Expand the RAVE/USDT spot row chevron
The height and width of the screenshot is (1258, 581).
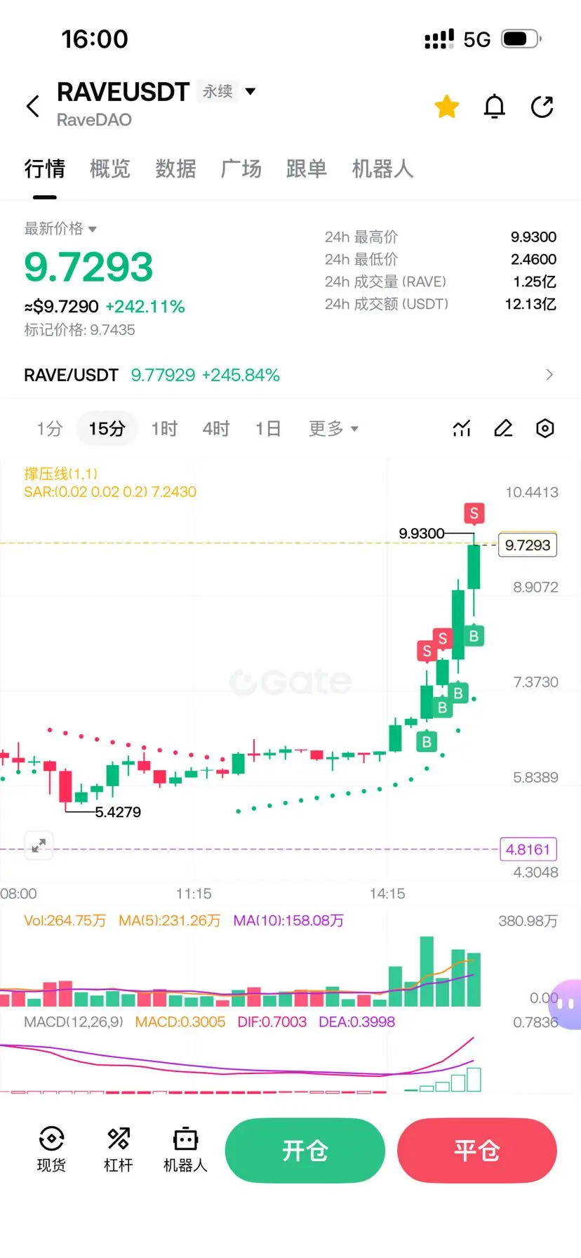tap(549, 375)
